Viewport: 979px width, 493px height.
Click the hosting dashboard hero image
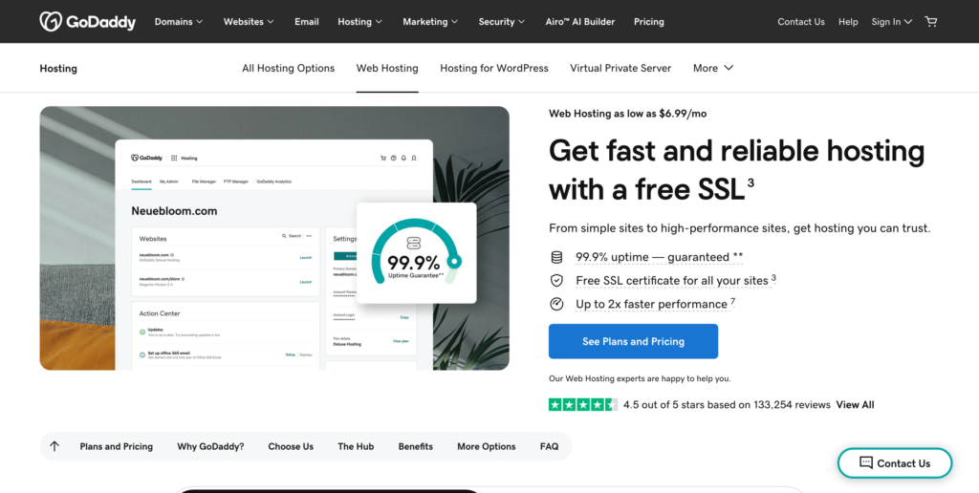tap(274, 238)
